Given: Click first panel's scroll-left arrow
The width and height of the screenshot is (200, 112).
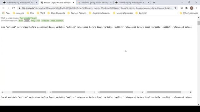Looking at the screenshot, I should [x=2, y=92].
